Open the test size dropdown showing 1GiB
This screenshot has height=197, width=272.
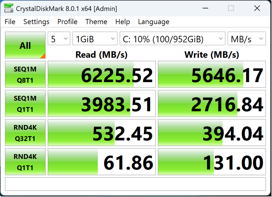pos(95,38)
